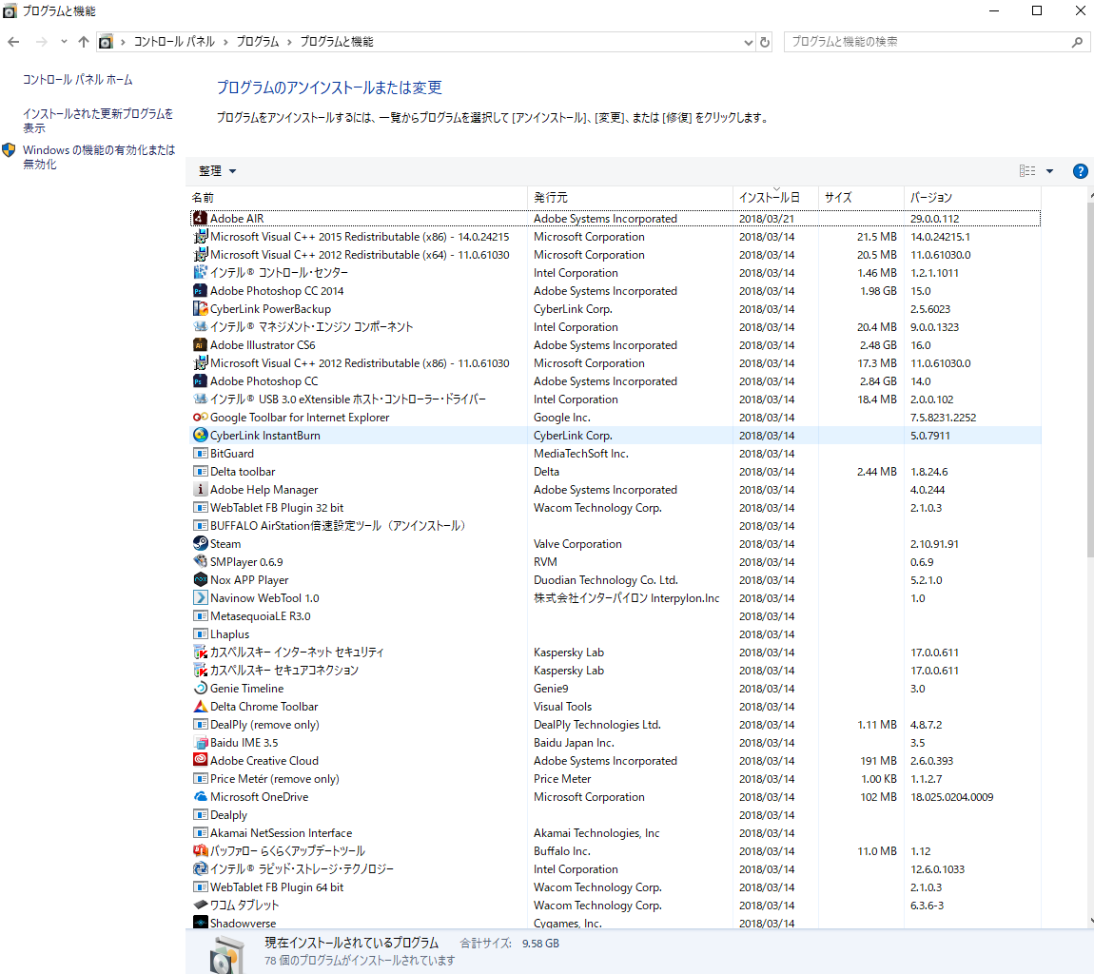Select the Google Toolbar for Internet Explorer icon
The width and height of the screenshot is (1094, 974).
click(200, 418)
